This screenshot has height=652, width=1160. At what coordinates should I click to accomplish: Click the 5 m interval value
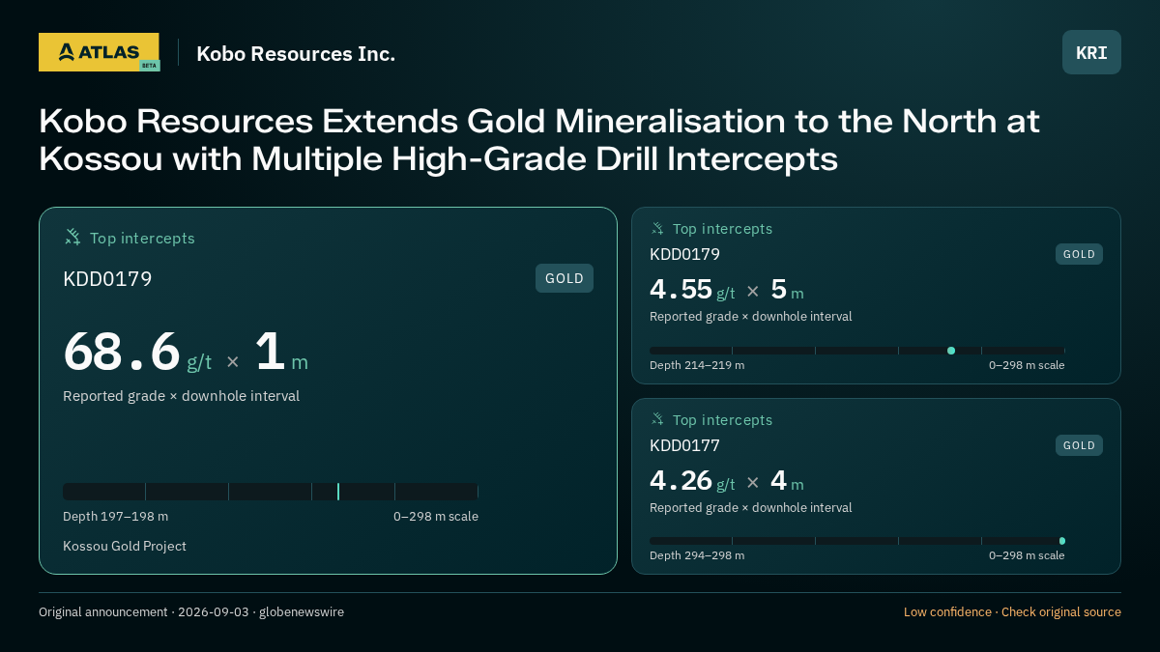click(787, 290)
